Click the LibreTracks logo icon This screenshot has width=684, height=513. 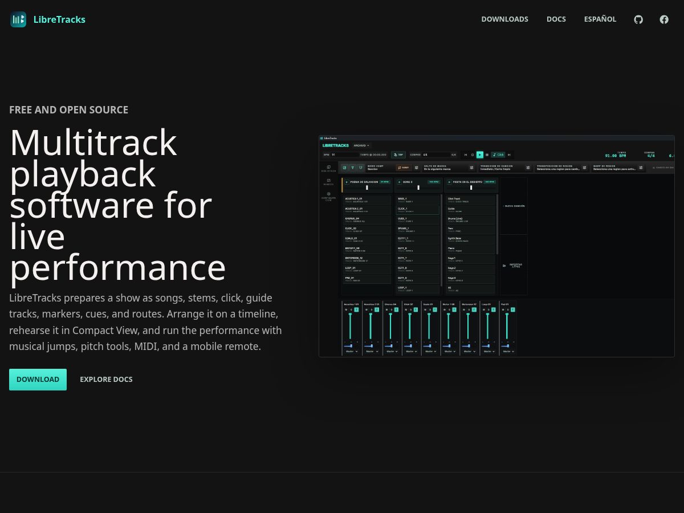pyautogui.click(x=18, y=19)
